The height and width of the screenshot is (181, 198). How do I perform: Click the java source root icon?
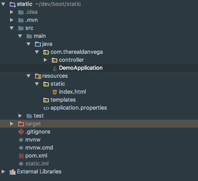click(38, 44)
